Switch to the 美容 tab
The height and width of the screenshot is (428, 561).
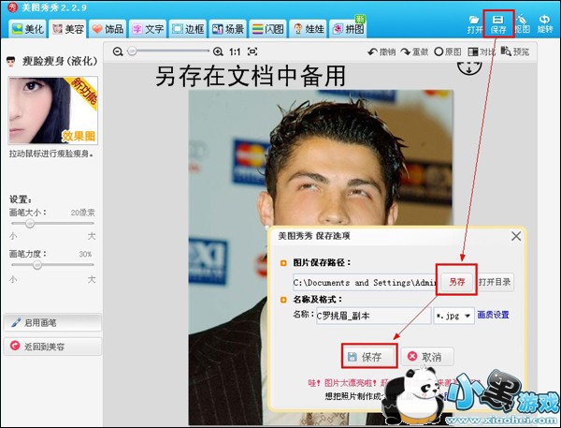(68, 29)
